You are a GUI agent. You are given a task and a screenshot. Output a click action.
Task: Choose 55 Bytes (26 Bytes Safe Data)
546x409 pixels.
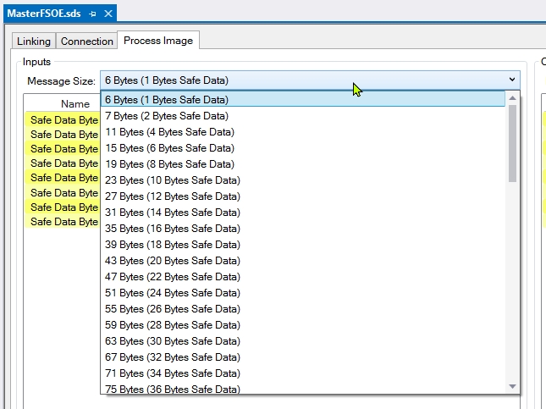coord(173,309)
